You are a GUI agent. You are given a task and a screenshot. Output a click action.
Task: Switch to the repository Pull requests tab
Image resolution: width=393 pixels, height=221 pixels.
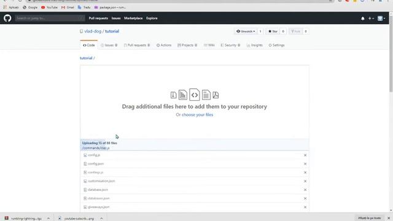137,45
